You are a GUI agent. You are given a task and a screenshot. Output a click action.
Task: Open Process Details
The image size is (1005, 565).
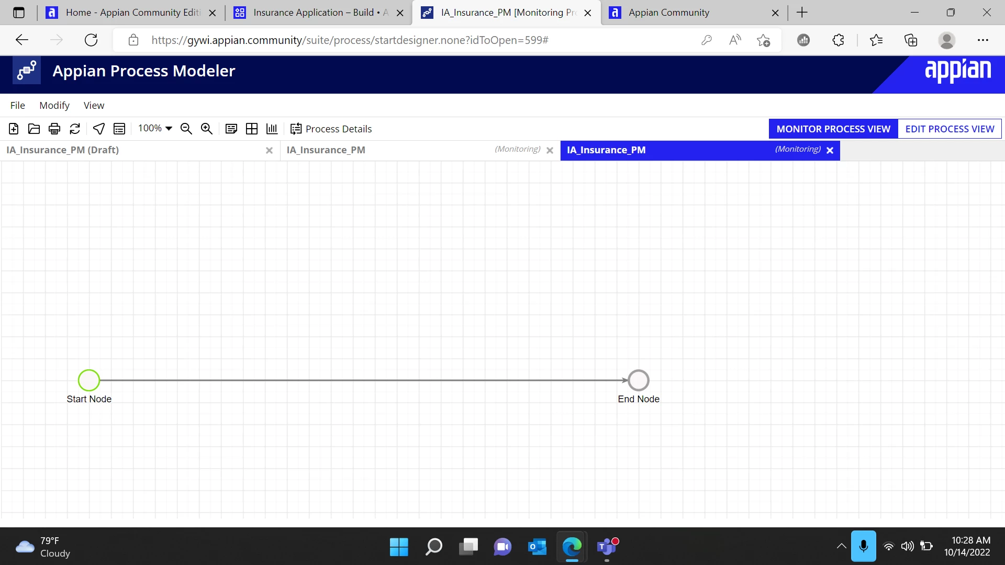pyautogui.click(x=331, y=129)
